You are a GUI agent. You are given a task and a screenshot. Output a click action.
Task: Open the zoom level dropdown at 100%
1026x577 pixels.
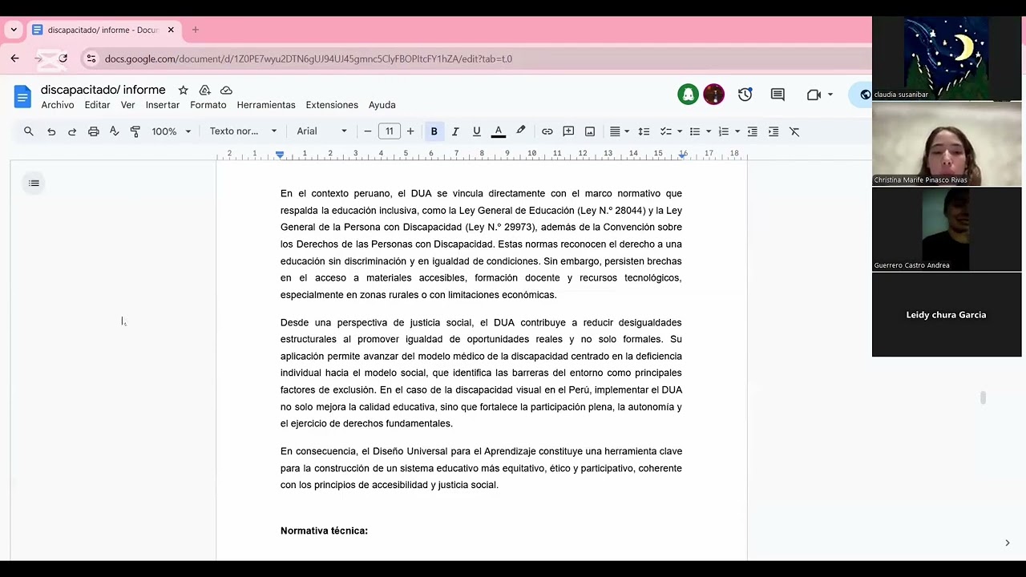(172, 131)
